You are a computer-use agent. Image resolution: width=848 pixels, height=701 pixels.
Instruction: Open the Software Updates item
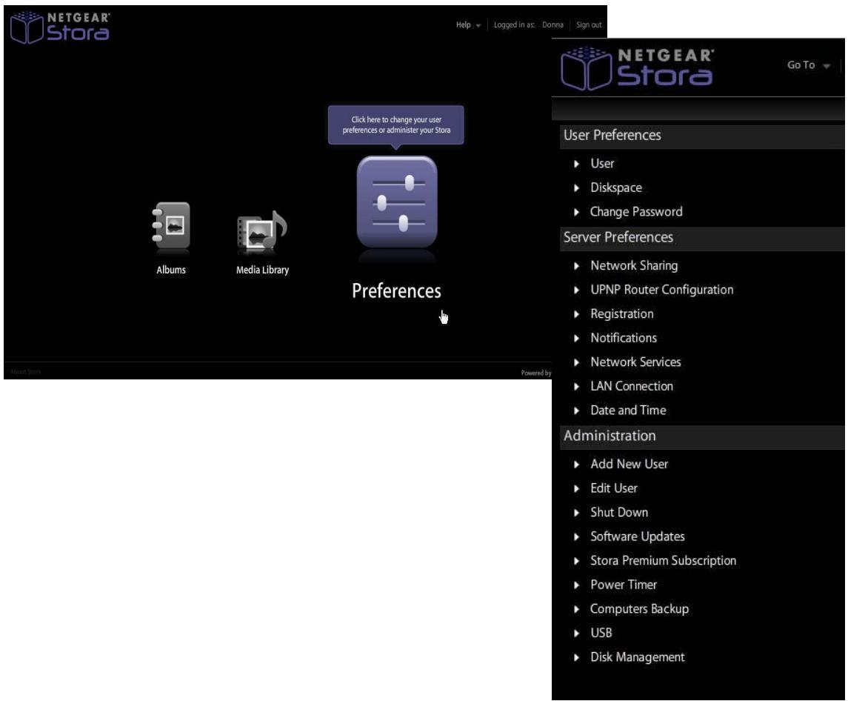click(x=638, y=536)
